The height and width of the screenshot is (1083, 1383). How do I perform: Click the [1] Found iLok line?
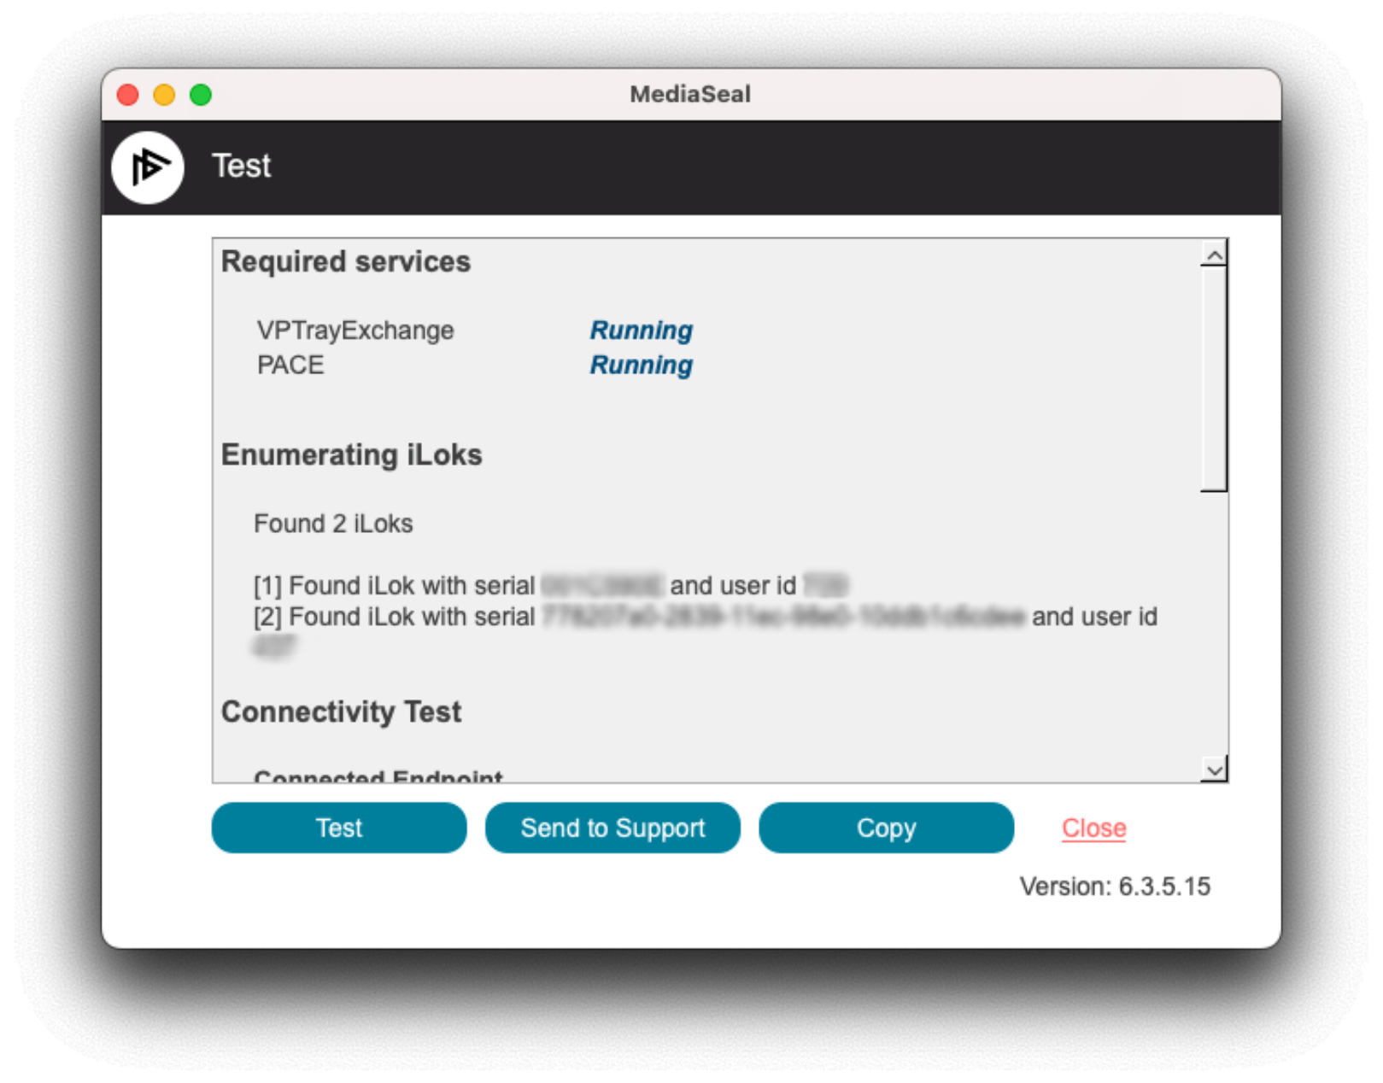[x=551, y=586]
